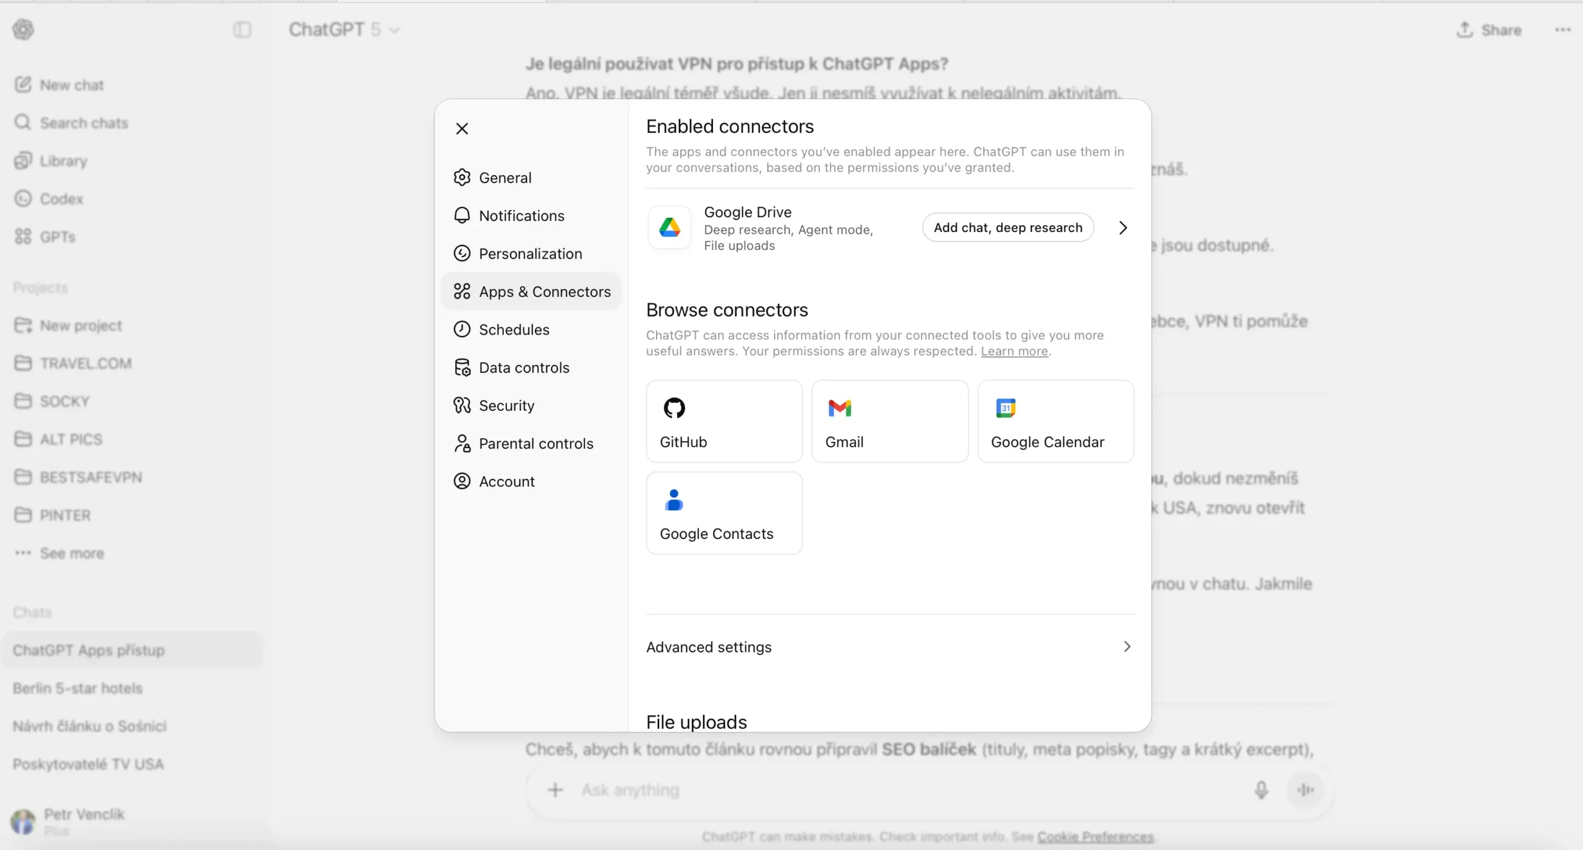Screen dimensions: 1583x850
Task: Open Cookie Preferences at the bottom
Action: 1094,836
